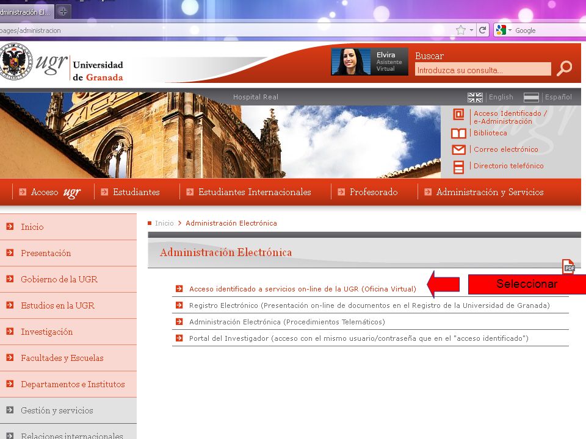Click arrow icon beside Registro Electrónico

179,305
